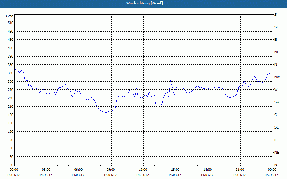Click the 450 degree axis label
Screen dimensions: 287x179
[x=10, y=40]
